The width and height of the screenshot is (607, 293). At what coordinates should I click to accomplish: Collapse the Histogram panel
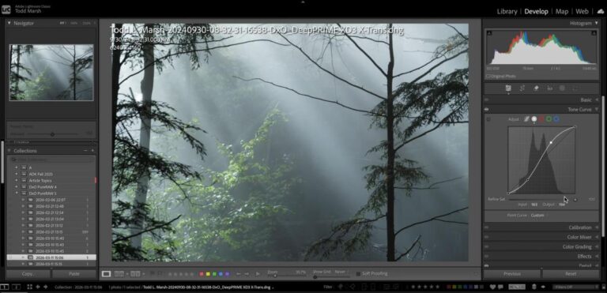point(596,23)
